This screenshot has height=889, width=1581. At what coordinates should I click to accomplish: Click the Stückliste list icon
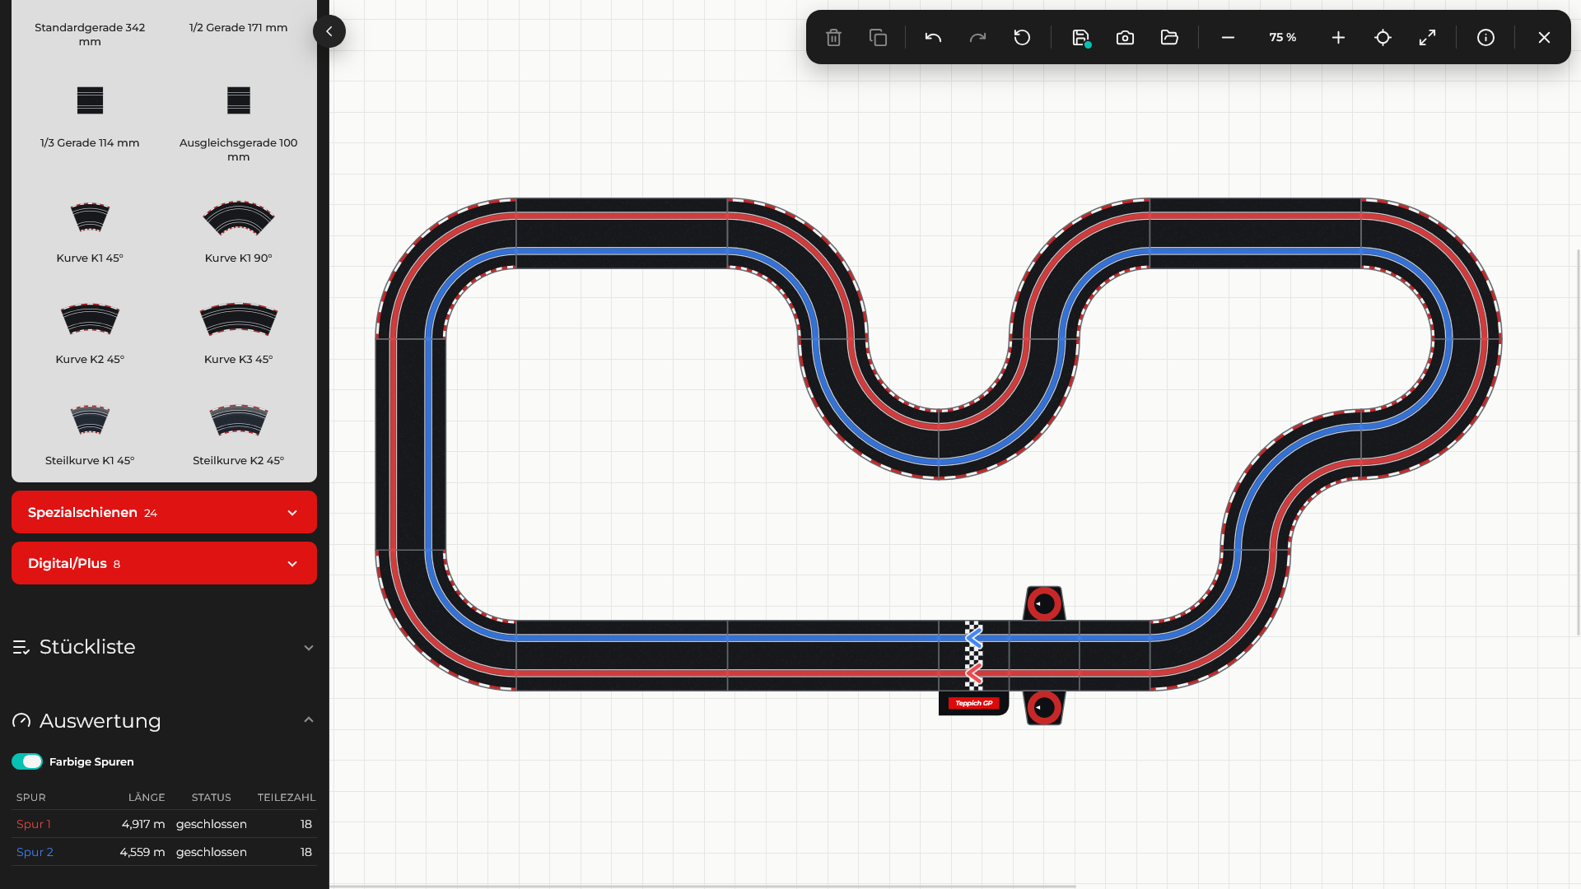point(21,647)
